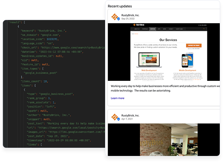Click the "feature_id": null line

(x=35, y=64)
